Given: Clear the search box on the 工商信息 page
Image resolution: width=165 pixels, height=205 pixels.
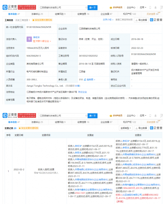Looking at the screenshot, I should coord(86,7).
